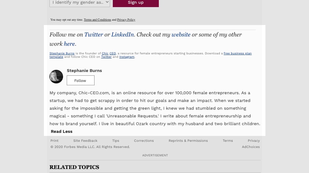Follow the italic Twitter link

pyautogui.click(x=94, y=35)
